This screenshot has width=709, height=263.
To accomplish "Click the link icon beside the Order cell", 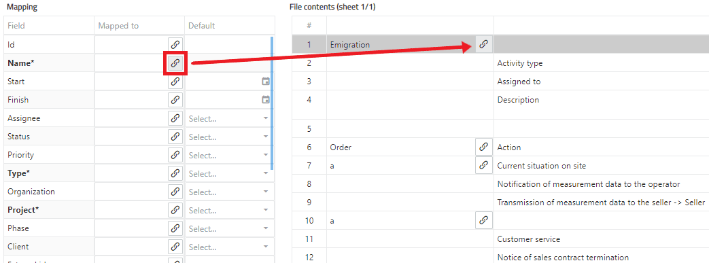I will [484, 147].
